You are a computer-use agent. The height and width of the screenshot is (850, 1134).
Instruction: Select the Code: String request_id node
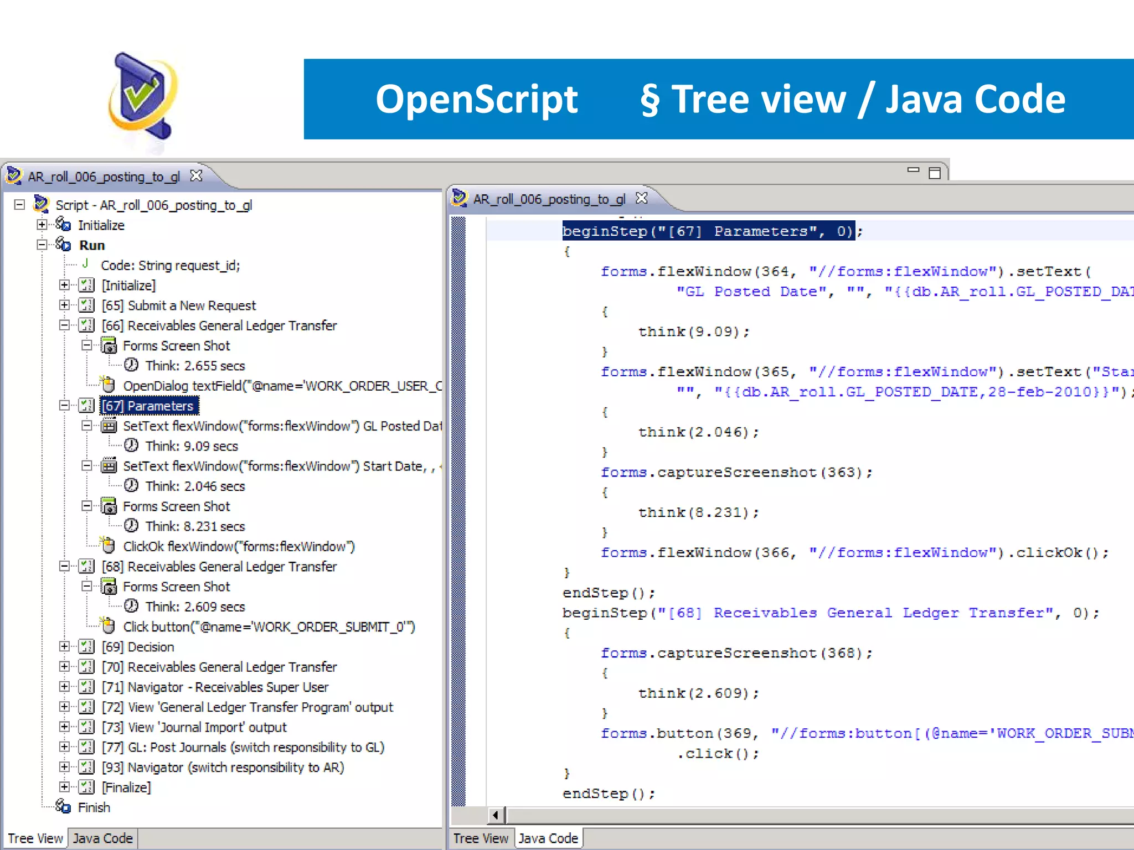(170, 265)
